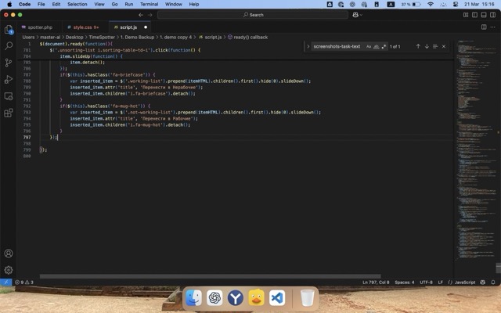Go to next match in find widget
The height and width of the screenshot is (313, 501).
pyautogui.click(x=427, y=46)
